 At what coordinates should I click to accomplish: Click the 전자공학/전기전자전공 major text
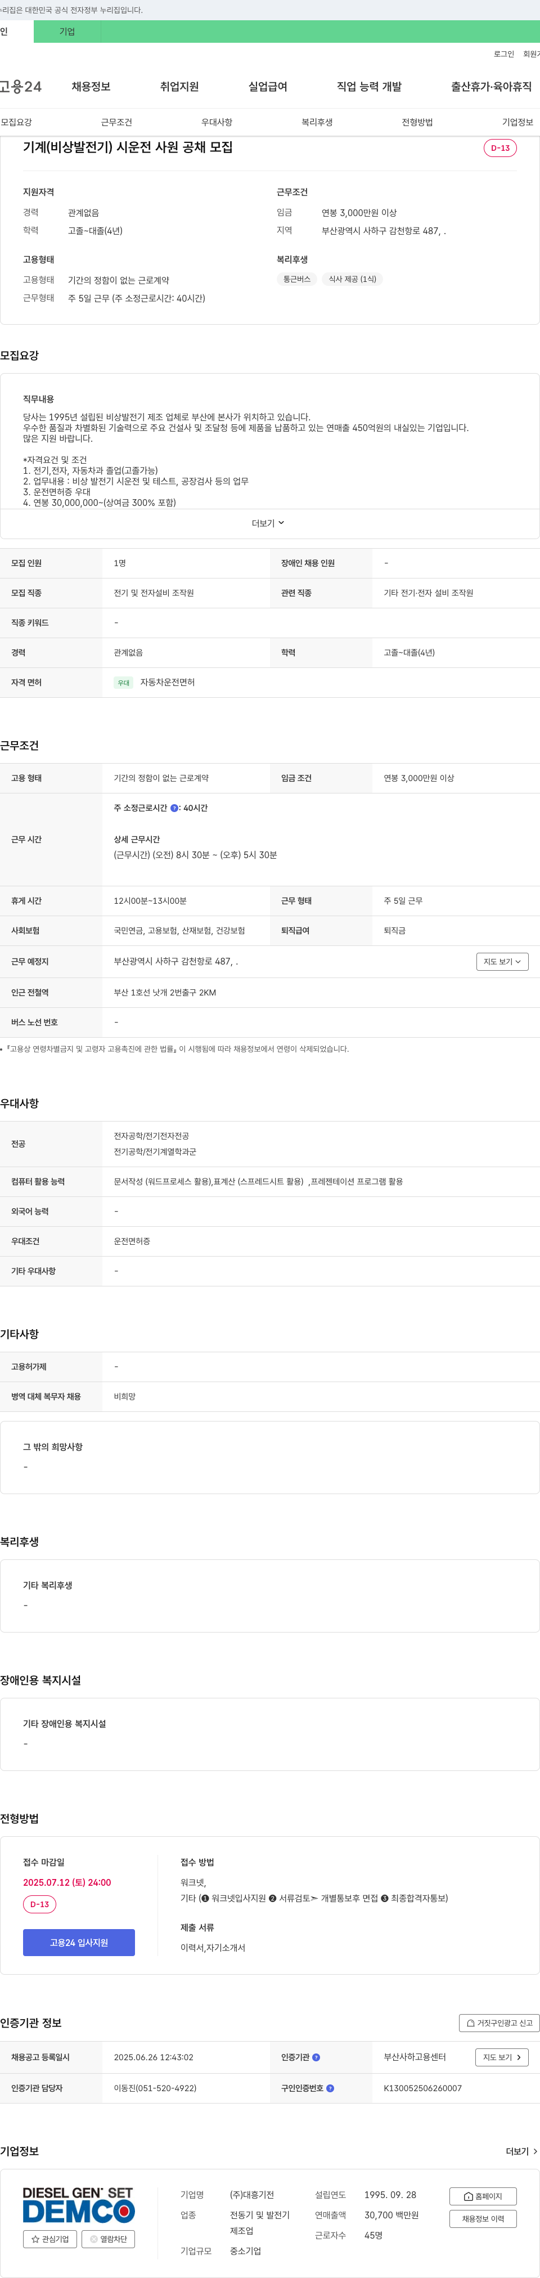151,1136
